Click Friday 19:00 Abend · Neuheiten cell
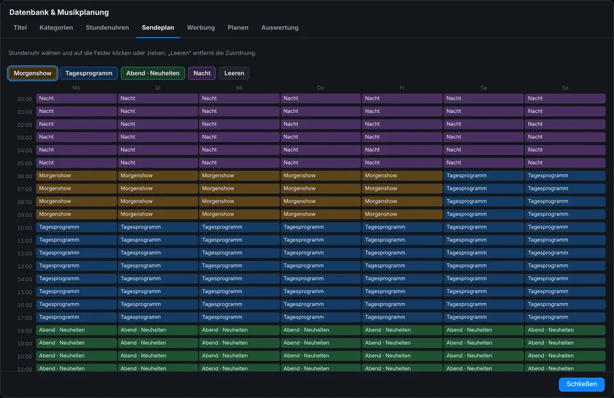This screenshot has height=398, width=614. 402,343
